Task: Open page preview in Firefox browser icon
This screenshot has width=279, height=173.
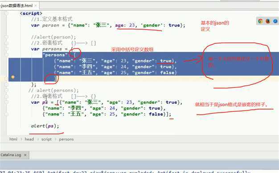Action: tap(268, 21)
